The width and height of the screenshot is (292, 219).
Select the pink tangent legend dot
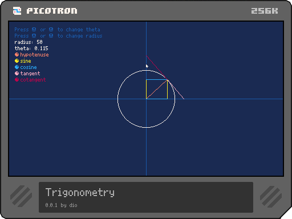point(17,74)
